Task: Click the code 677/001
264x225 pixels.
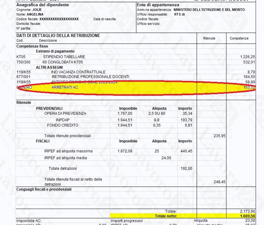Action: pyautogui.click(x=23, y=77)
